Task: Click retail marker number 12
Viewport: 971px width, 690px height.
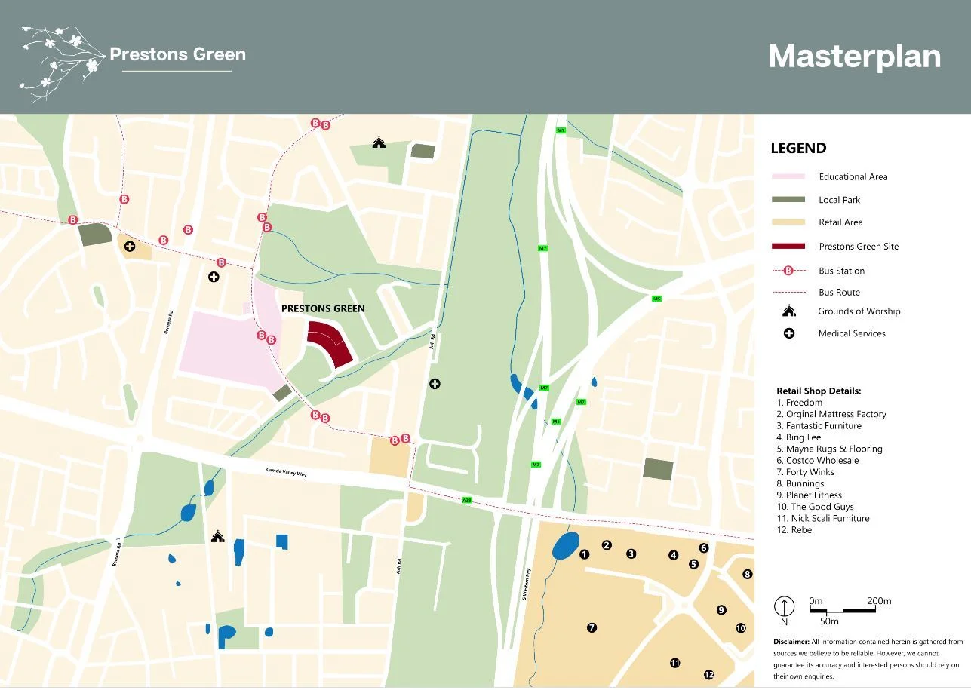Action: 708,674
